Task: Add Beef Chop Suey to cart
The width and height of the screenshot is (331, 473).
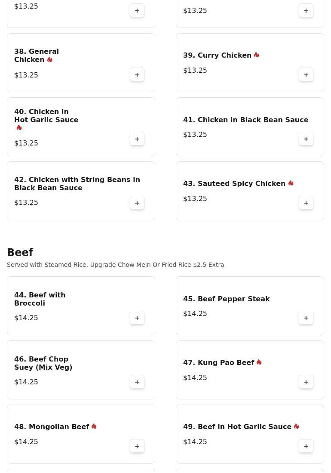Action: [x=137, y=382]
